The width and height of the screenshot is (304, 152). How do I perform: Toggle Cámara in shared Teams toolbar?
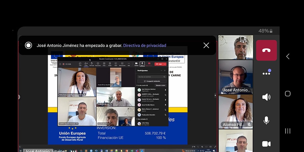(x=136, y=64)
